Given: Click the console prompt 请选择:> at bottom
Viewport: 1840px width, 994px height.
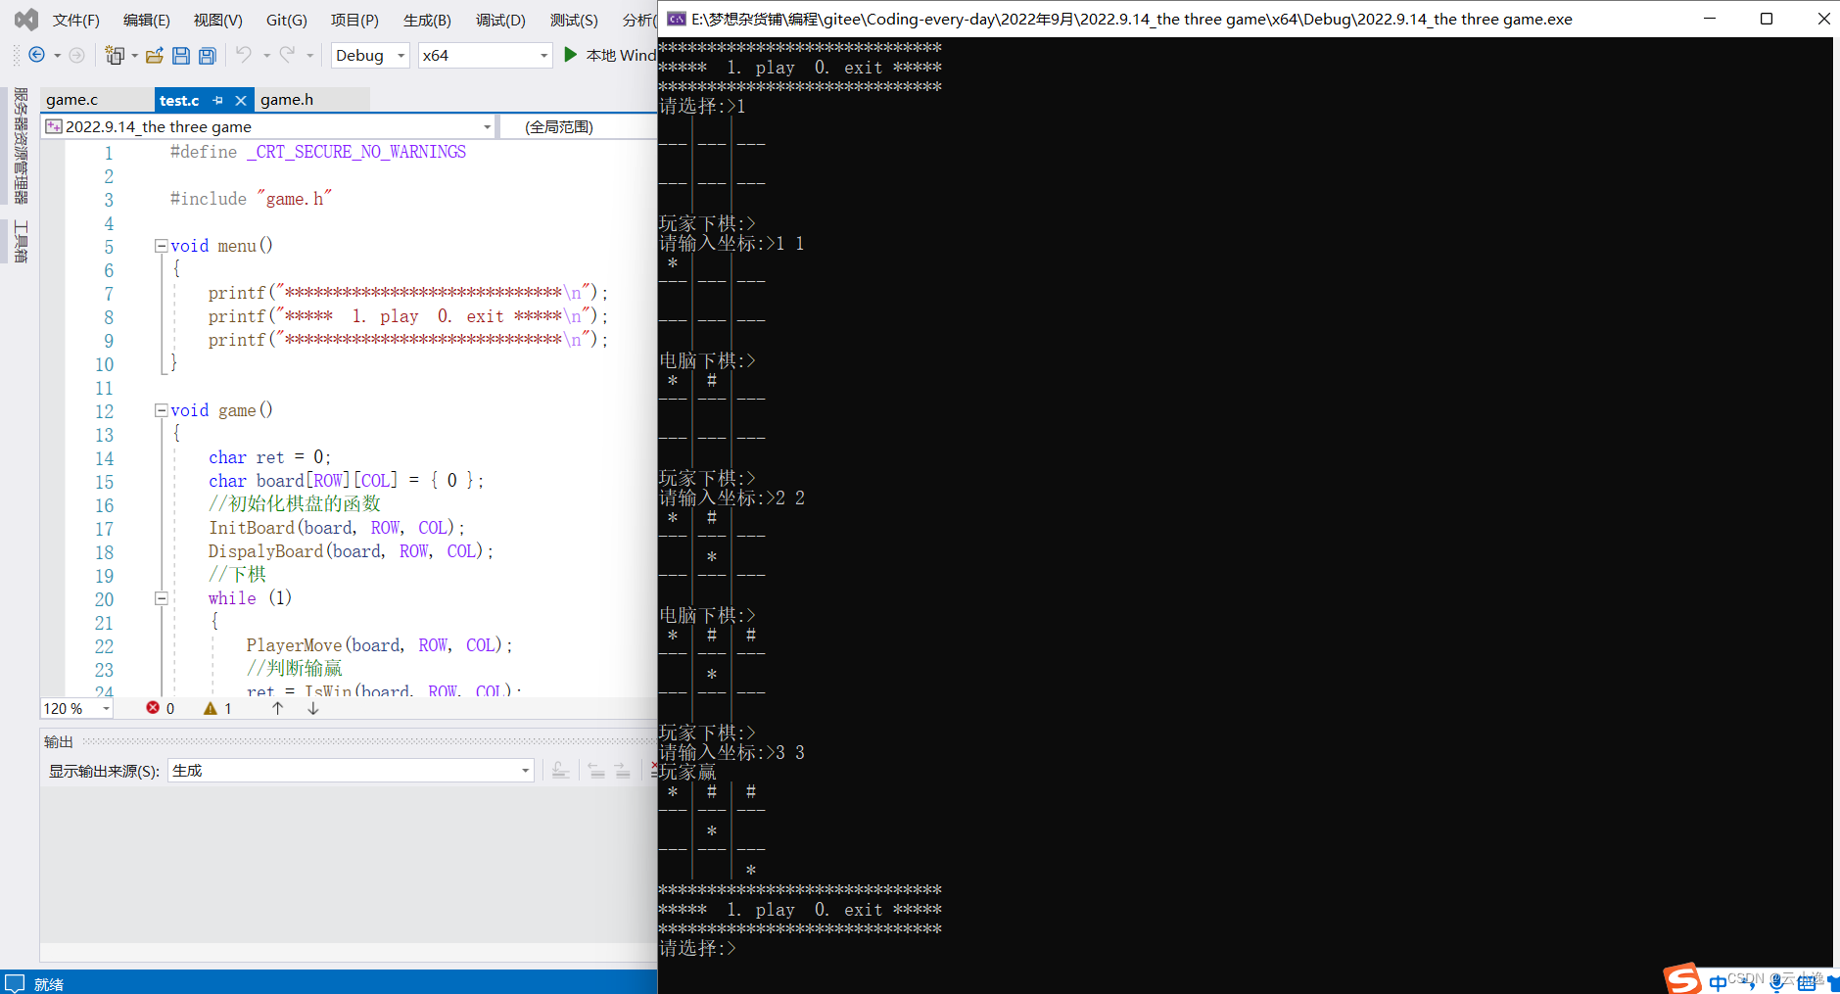Looking at the screenshot, I should tap(697, 948).
